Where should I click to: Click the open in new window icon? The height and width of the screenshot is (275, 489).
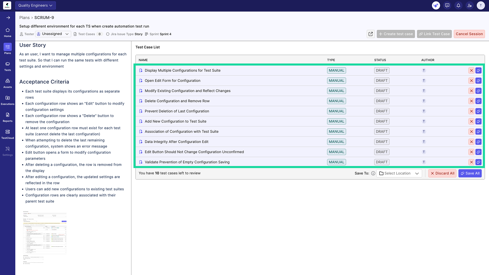tap(370, 34)
